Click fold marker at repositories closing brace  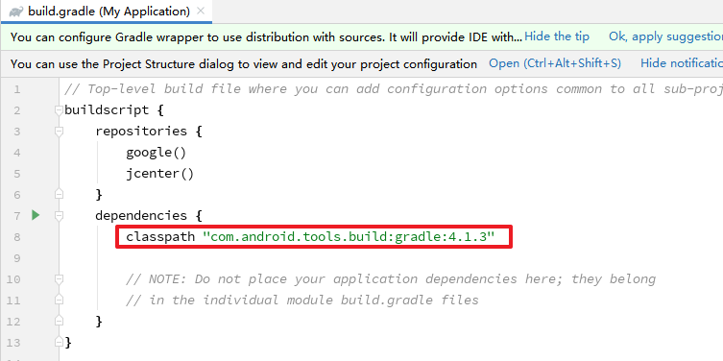[x=59, y=195]
